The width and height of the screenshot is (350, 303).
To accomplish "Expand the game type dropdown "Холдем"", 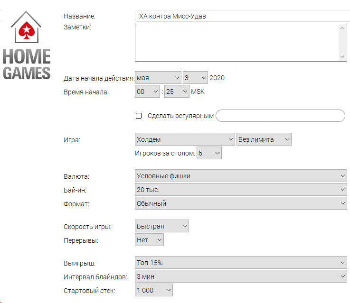I will click(185, 139).
